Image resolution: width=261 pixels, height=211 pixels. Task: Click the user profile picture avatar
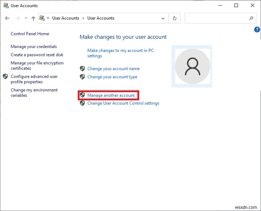point(193,66)
